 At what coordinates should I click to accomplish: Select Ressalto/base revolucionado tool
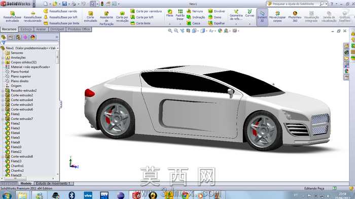coord(33,17)
